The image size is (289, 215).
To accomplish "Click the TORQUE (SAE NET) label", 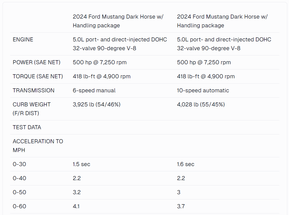I will click(x=38, y=76).
